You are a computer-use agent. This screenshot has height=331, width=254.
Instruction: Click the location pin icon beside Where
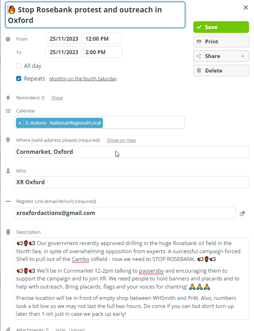click(8, 140)
